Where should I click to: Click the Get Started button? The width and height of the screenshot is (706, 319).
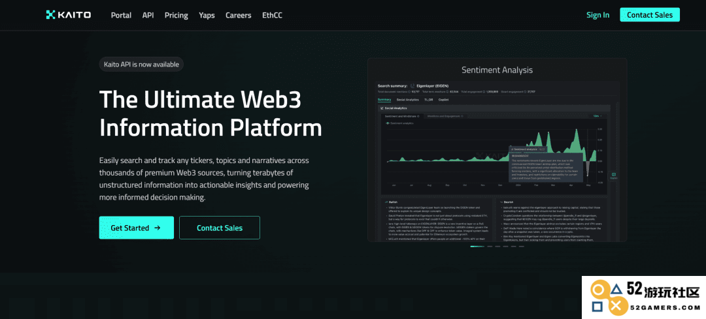(x=136, y=228)
